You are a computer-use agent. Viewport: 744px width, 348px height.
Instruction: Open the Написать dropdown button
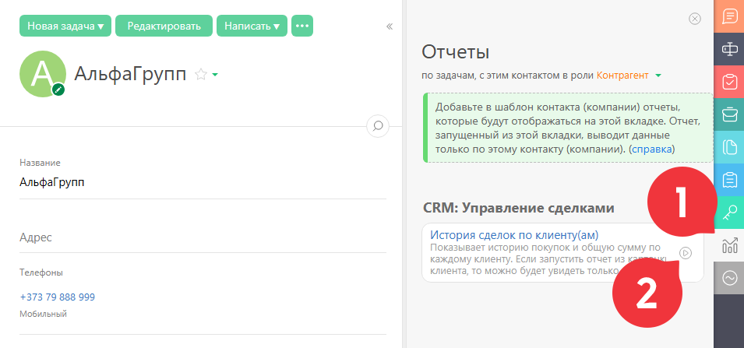[252, 26]
